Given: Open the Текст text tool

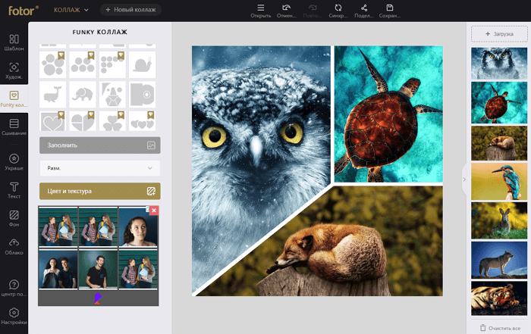Looking at the screenshot, I should pos(14,189).
